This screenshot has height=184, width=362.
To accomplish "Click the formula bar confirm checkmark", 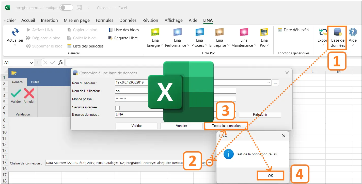I will tap(53, 62).
